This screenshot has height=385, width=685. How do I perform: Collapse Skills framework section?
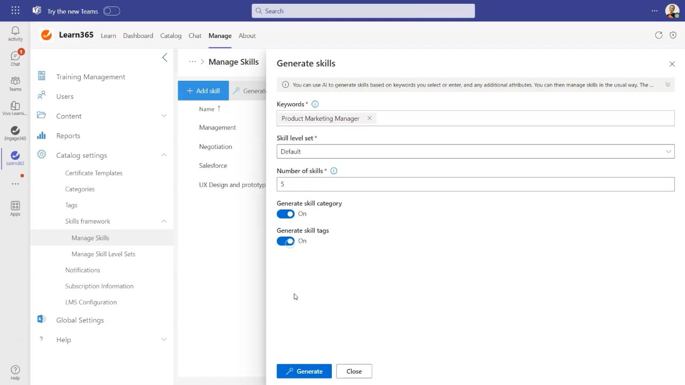(164, 221)
